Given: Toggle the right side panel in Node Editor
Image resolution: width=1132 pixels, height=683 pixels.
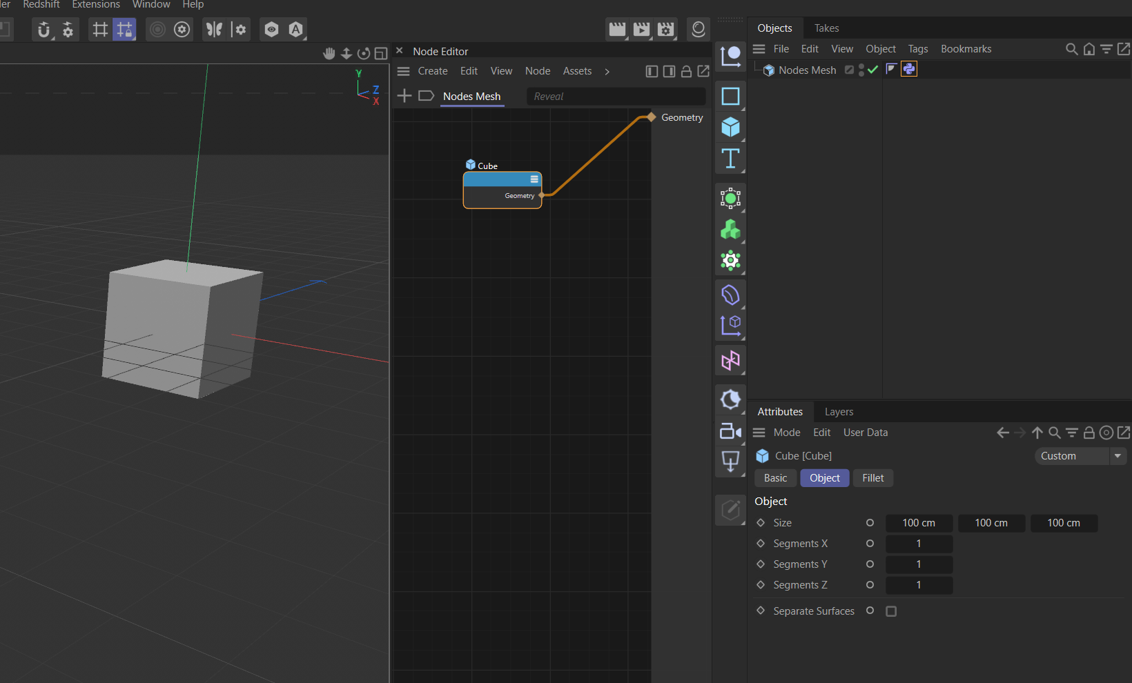Looking at the screenshot, I should click(x=669, y=71).
